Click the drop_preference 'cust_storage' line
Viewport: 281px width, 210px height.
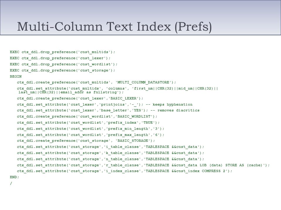coord(63,70)
